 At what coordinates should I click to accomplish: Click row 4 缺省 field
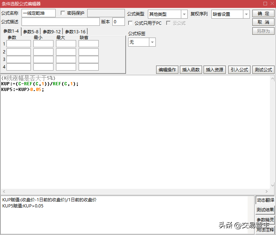[89, 67]
